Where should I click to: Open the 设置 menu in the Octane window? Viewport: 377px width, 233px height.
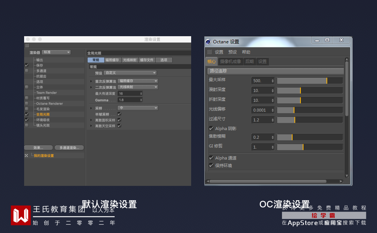tap(219, 52)
